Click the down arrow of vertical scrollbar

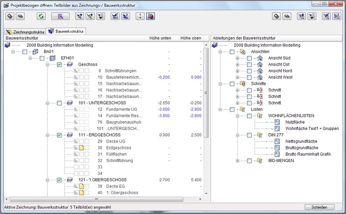point(206,193)
